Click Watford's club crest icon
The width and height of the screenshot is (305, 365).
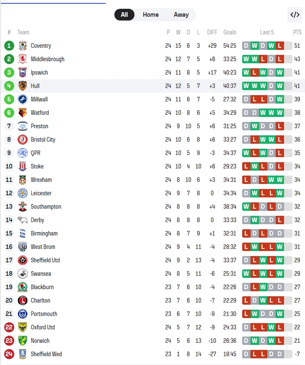click(23, 113)
